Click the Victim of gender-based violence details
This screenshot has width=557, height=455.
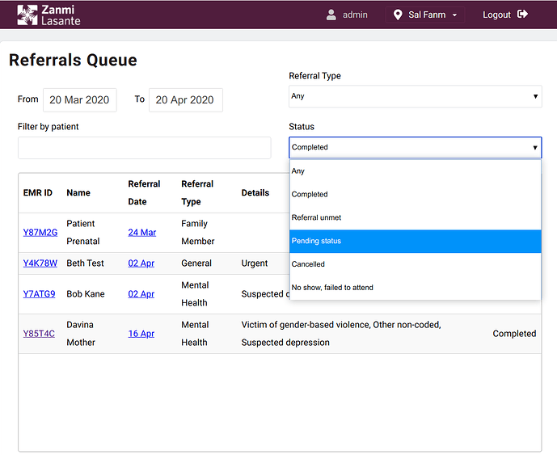341,334
